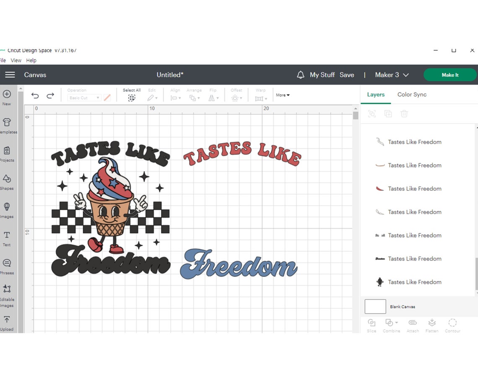This screenshot has width=478, height=382.
Task: Click the Make It button
Action: [x=450, y=75]
